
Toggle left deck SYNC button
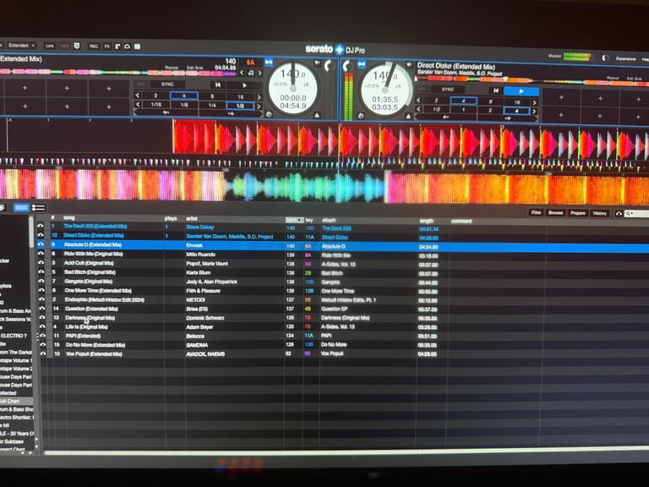point(167,84)
